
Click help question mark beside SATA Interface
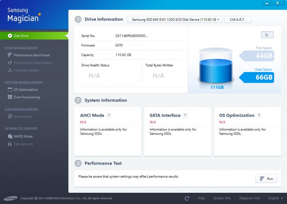coord(185,115)
